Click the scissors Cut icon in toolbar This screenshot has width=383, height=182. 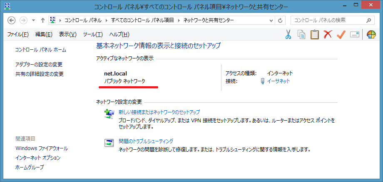[x=288, y=35]
